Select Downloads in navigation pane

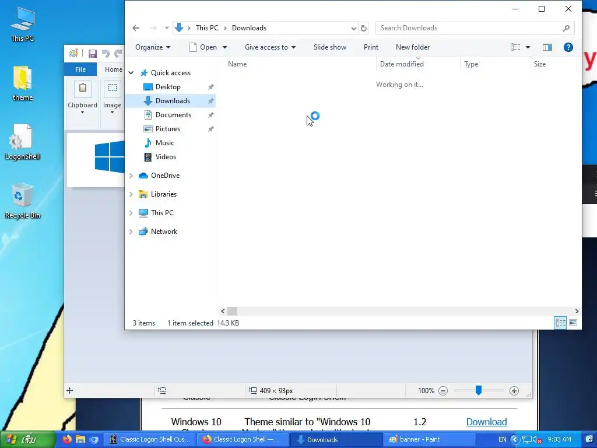click(x=173, y=101)
